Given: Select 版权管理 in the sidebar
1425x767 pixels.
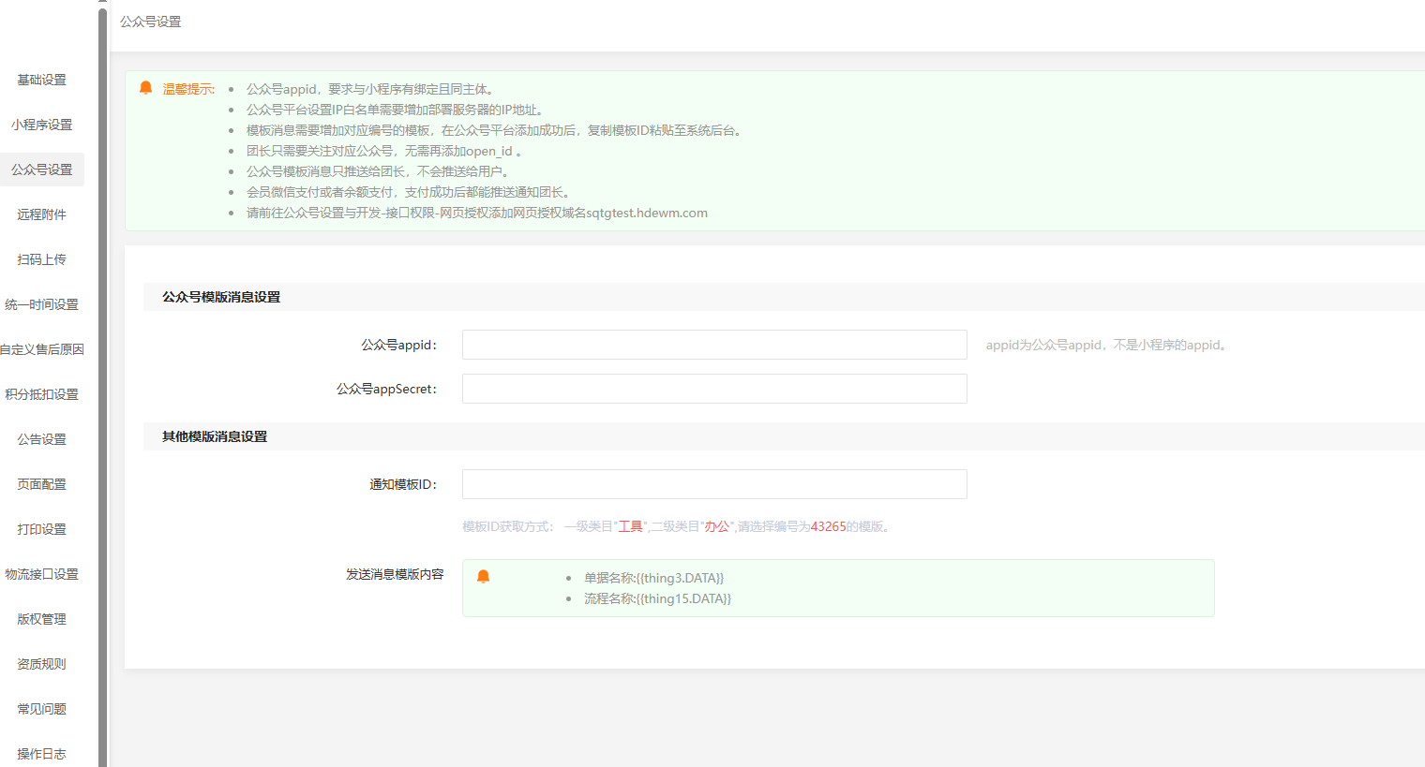Looking at the screenshot, I should click(42, 619).
